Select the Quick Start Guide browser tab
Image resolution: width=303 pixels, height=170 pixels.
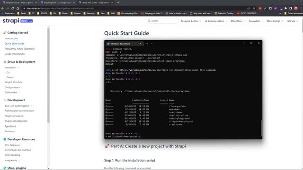(x=96, y=3)
